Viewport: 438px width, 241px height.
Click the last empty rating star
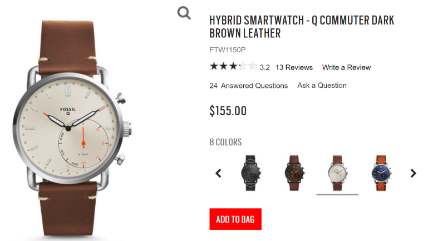tap(253, 66)
